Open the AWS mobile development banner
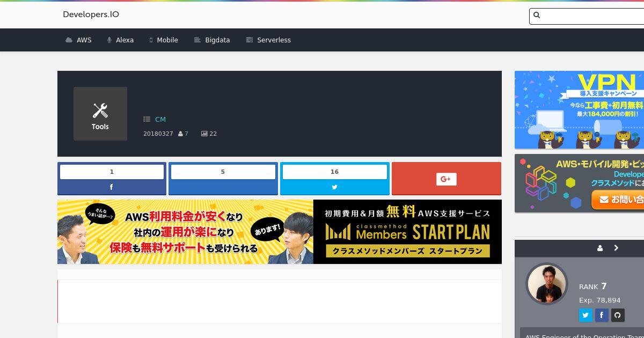Viewport: 644px width, 338px height. point(579,183)
